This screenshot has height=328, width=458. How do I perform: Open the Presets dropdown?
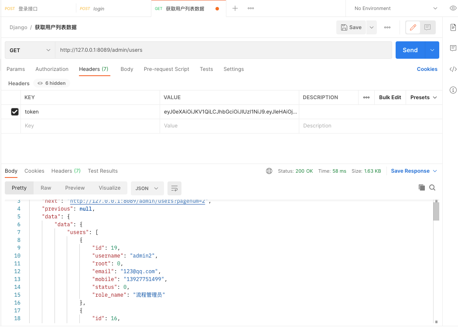point(424,97)
